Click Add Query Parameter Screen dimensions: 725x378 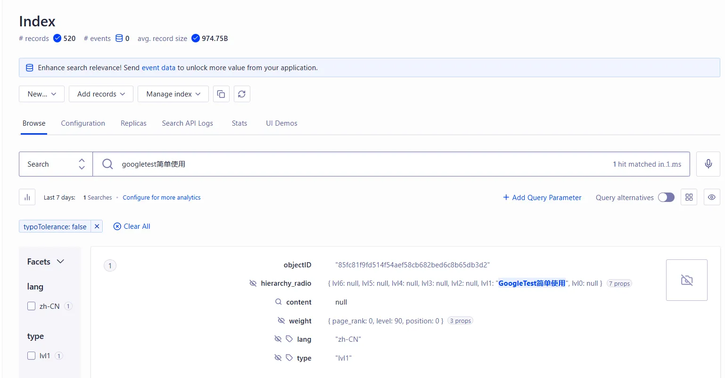pyautogui.click(x=542, y=198)
